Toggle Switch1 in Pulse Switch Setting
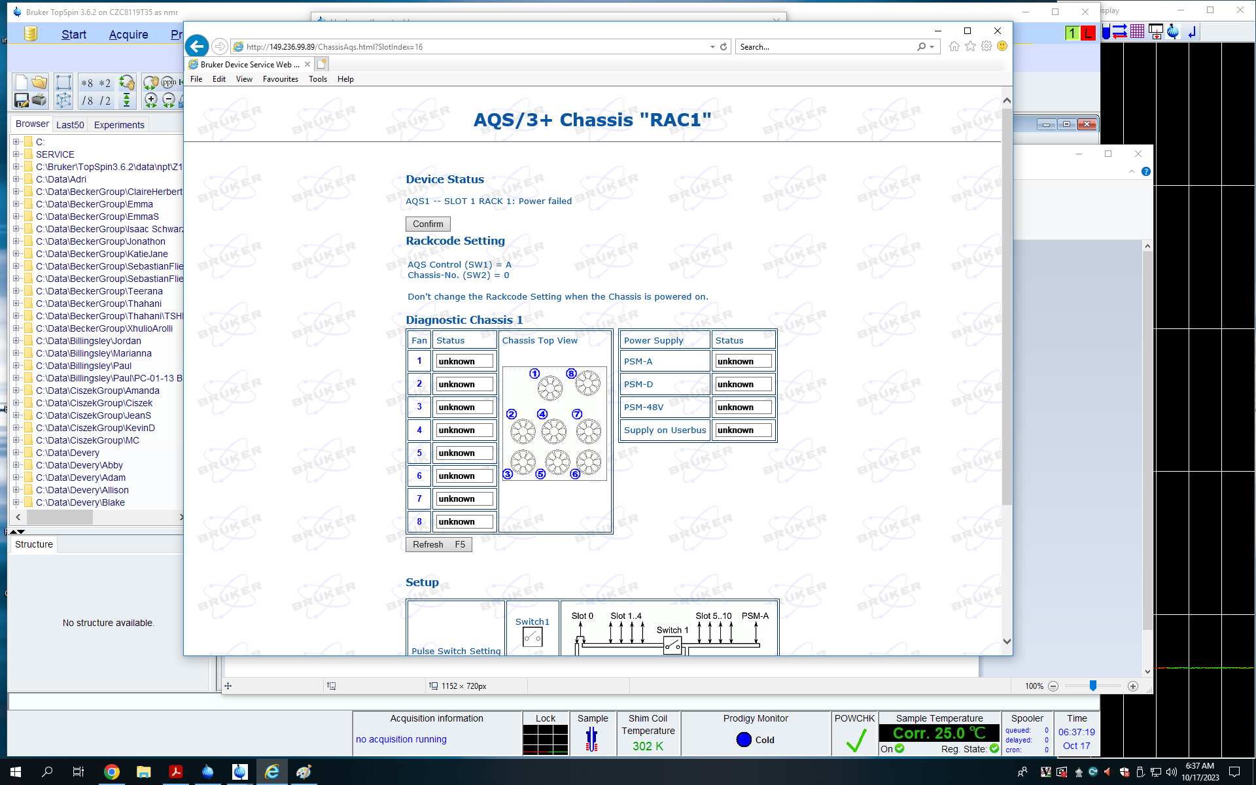Image resolution: width=1256 pixels, height=785 pixels. pyautogui.click(x=532, y=637)
